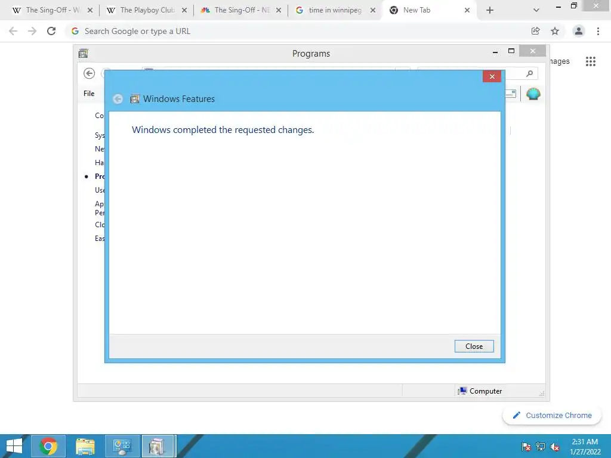
Task: Click the Close button in Windows Features
Action: pos(474,346)
